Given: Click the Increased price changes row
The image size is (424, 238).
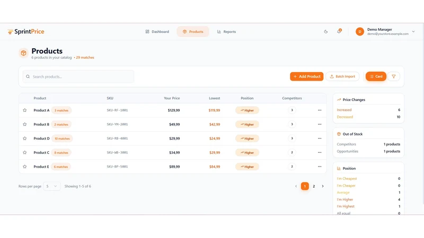Looking at the screenshot, I should (x=368, y=110).
